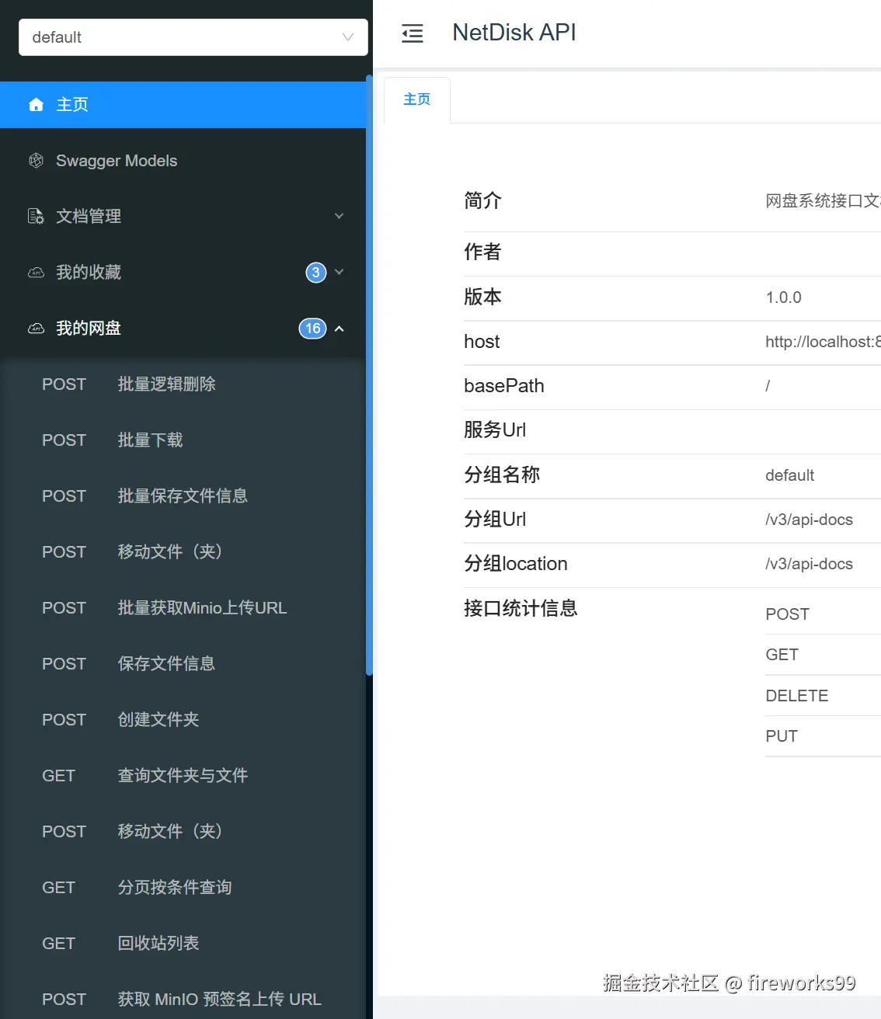Click the 文档管理 document icon

point(36,217)
